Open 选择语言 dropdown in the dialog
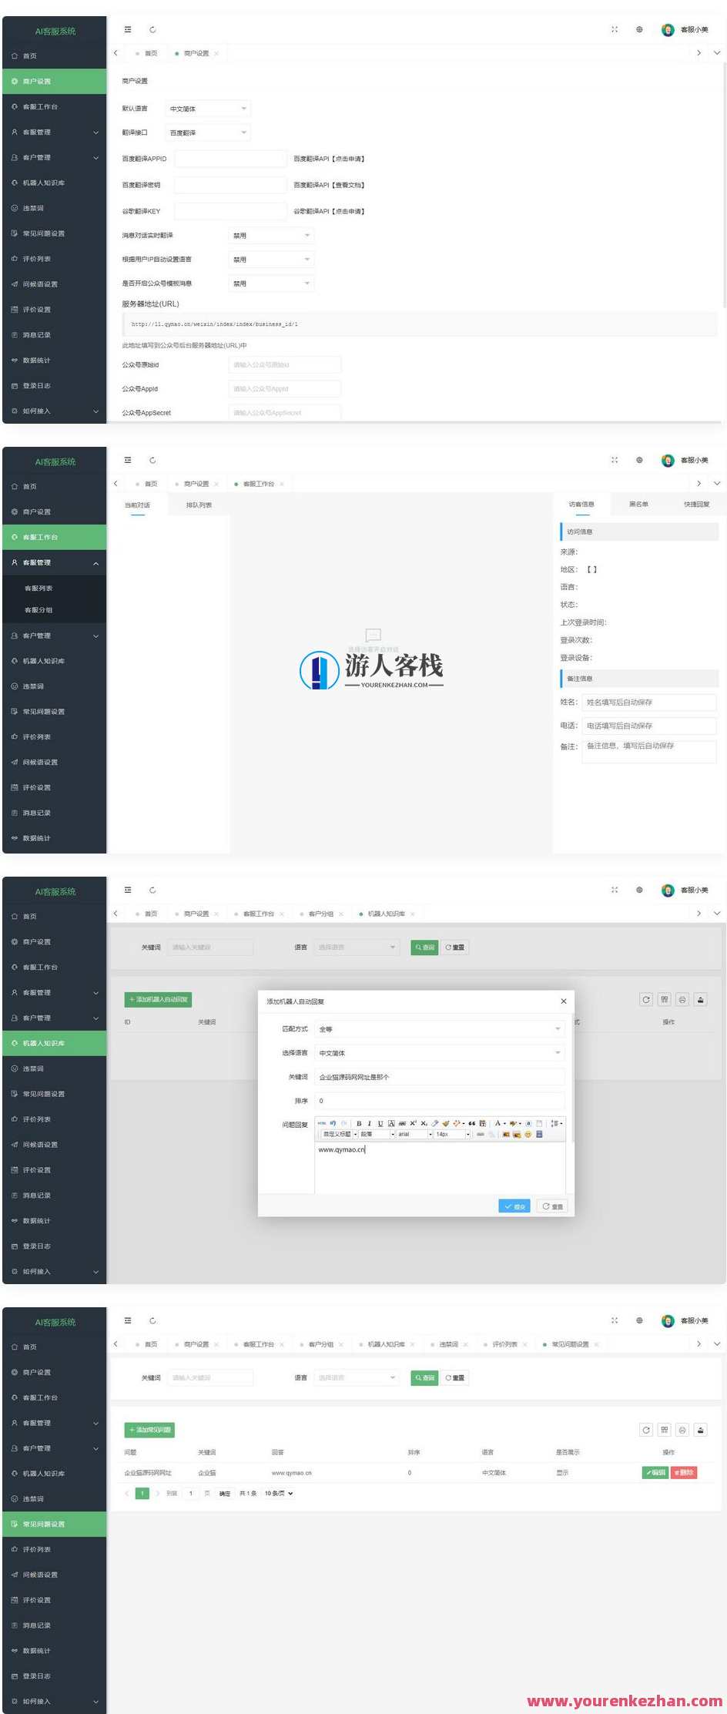Viewport: 727px width, 1714px height. click(x=440, y=1053)
